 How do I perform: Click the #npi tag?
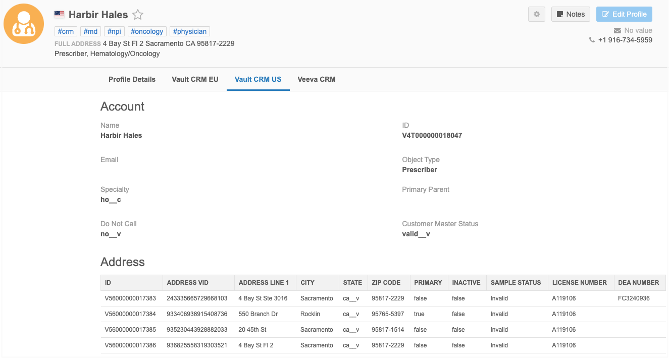coord(114,31)
